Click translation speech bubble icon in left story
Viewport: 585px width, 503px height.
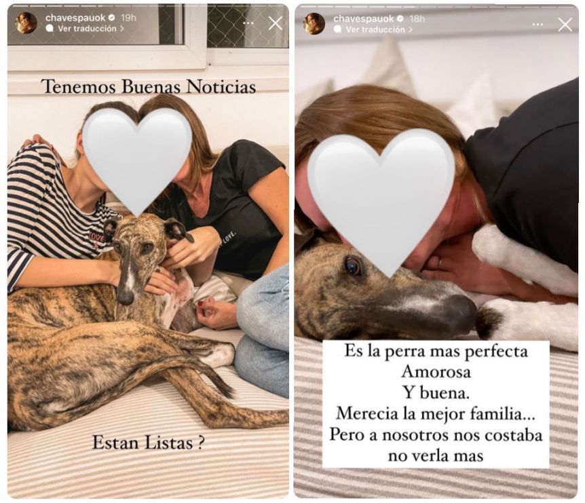[50, 29]
